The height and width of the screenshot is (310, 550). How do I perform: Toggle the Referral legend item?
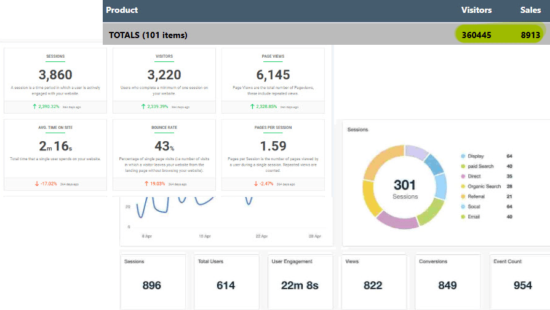476,196
